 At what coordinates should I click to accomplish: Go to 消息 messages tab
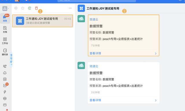tap(5, 18)
